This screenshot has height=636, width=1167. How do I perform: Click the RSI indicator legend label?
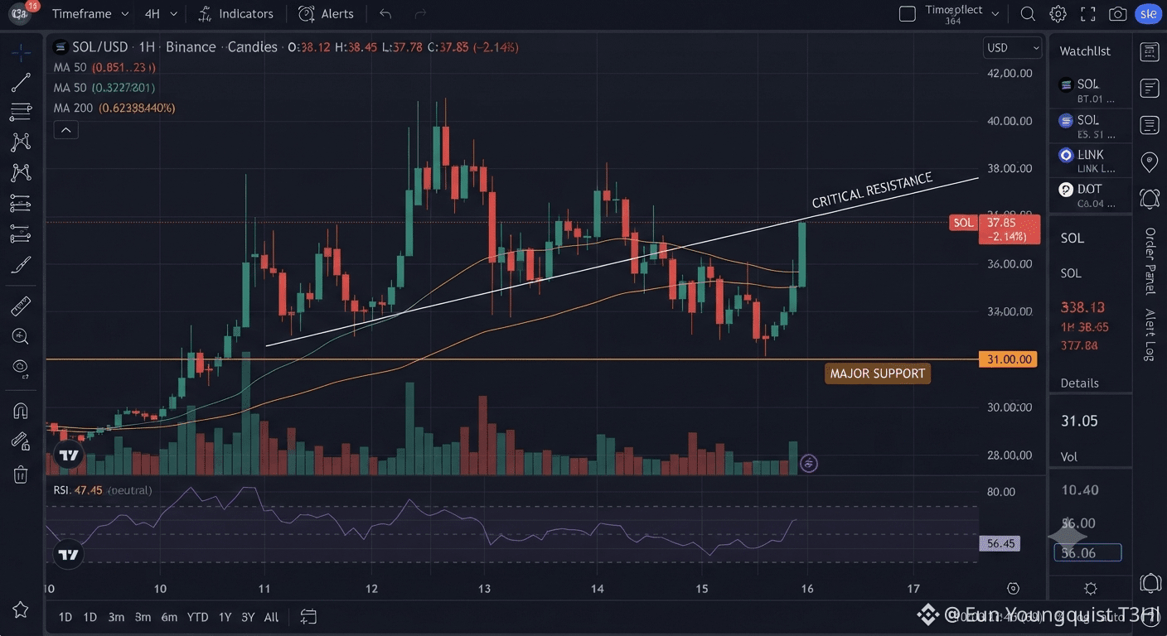pos(103,490)
